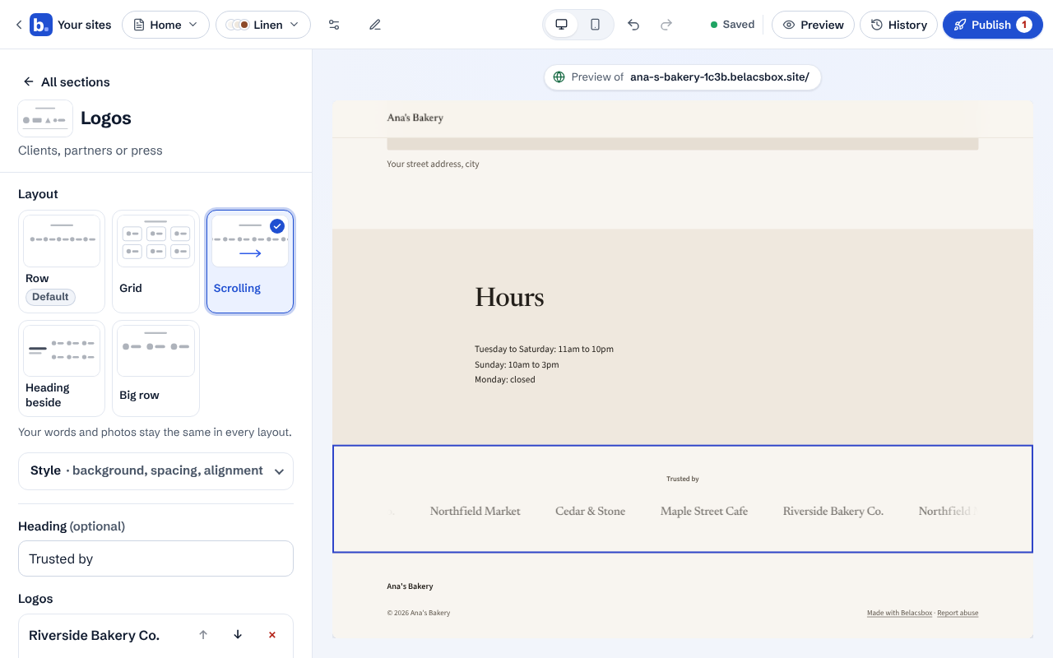Move Riverside Bakery Co. logo down
The image size is (1053, 658).
point(238,635)
